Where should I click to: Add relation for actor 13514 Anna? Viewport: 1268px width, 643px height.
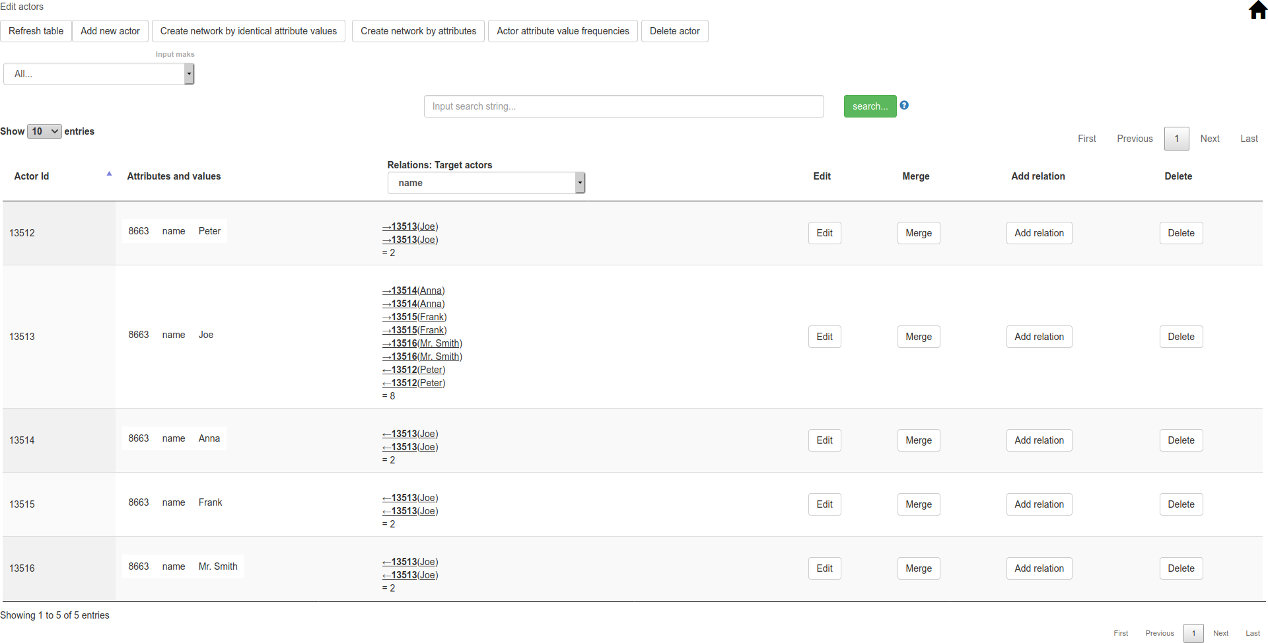tap(1039, 440)
